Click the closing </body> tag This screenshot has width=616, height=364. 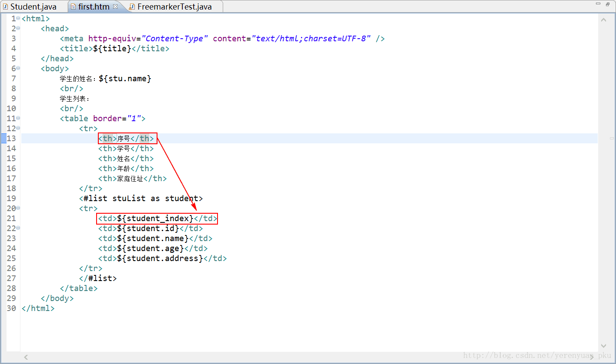(57, 298)
